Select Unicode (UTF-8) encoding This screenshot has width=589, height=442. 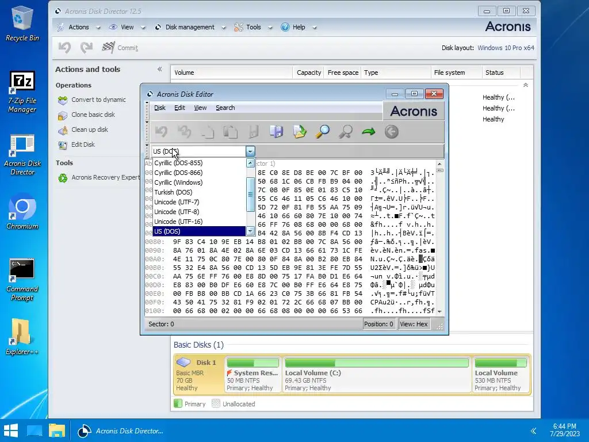click(x=199, y=212)
